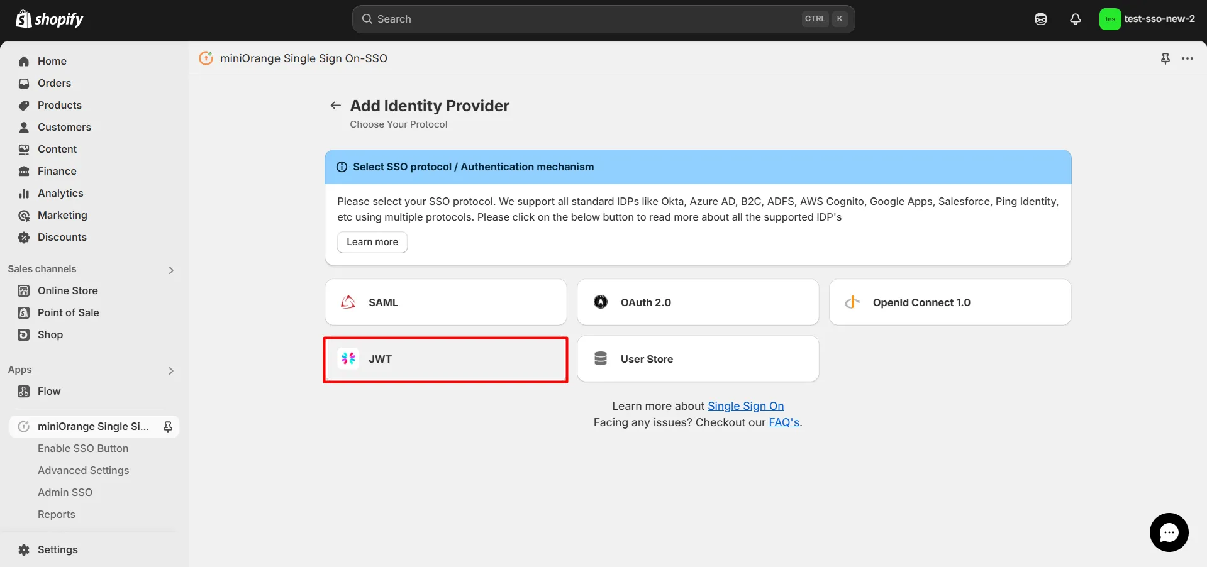This screenshot has width=1207, height=567.
Task: Click the Finance bank icon
Action: [x=24, y=171]
